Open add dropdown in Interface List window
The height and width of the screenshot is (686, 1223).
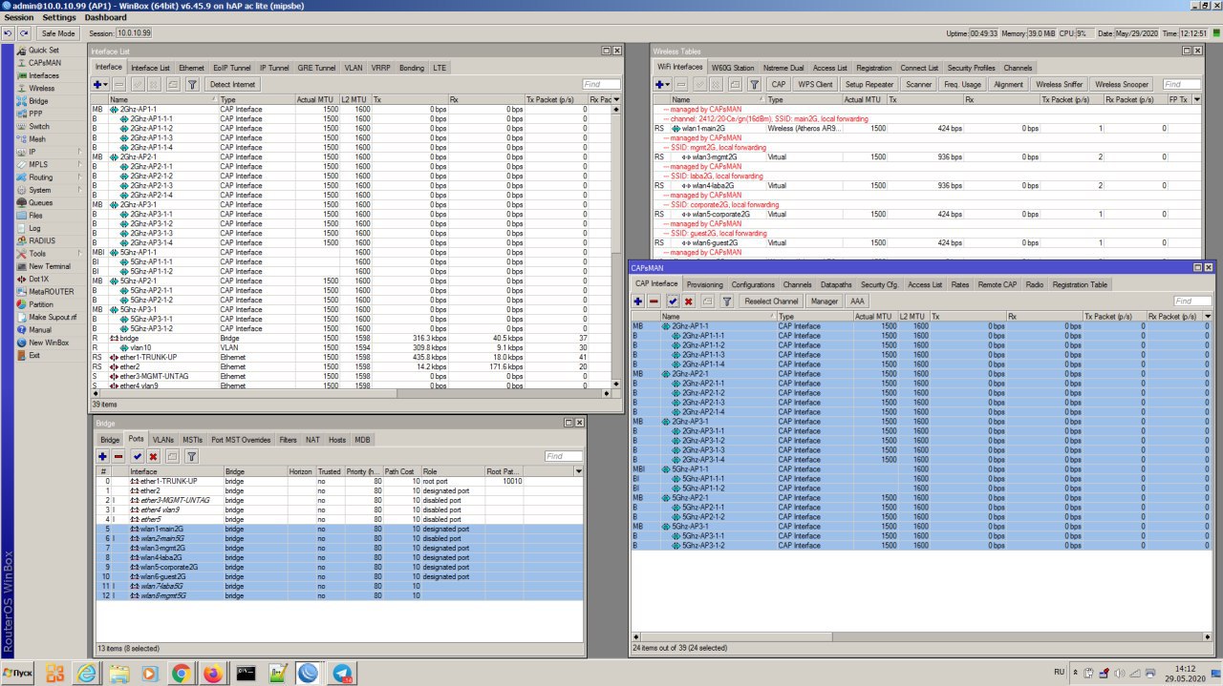(99, 84)
